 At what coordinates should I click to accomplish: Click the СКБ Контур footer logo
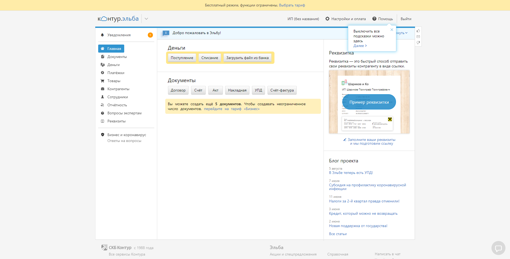tap(116, 247)
